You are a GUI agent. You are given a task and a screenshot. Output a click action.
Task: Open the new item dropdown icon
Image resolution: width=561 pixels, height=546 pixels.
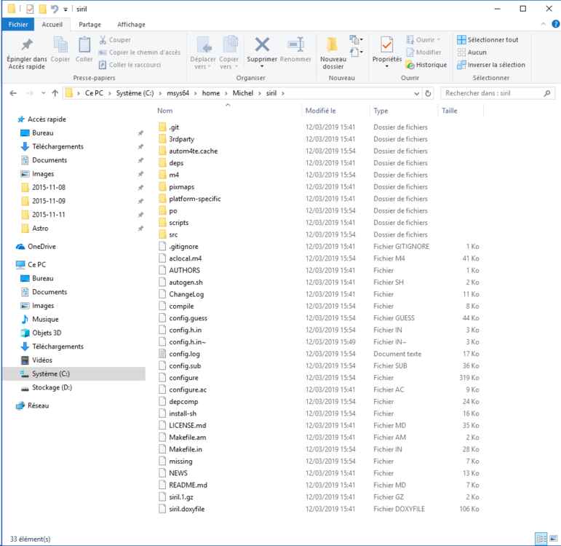click(x=355, y=39)
